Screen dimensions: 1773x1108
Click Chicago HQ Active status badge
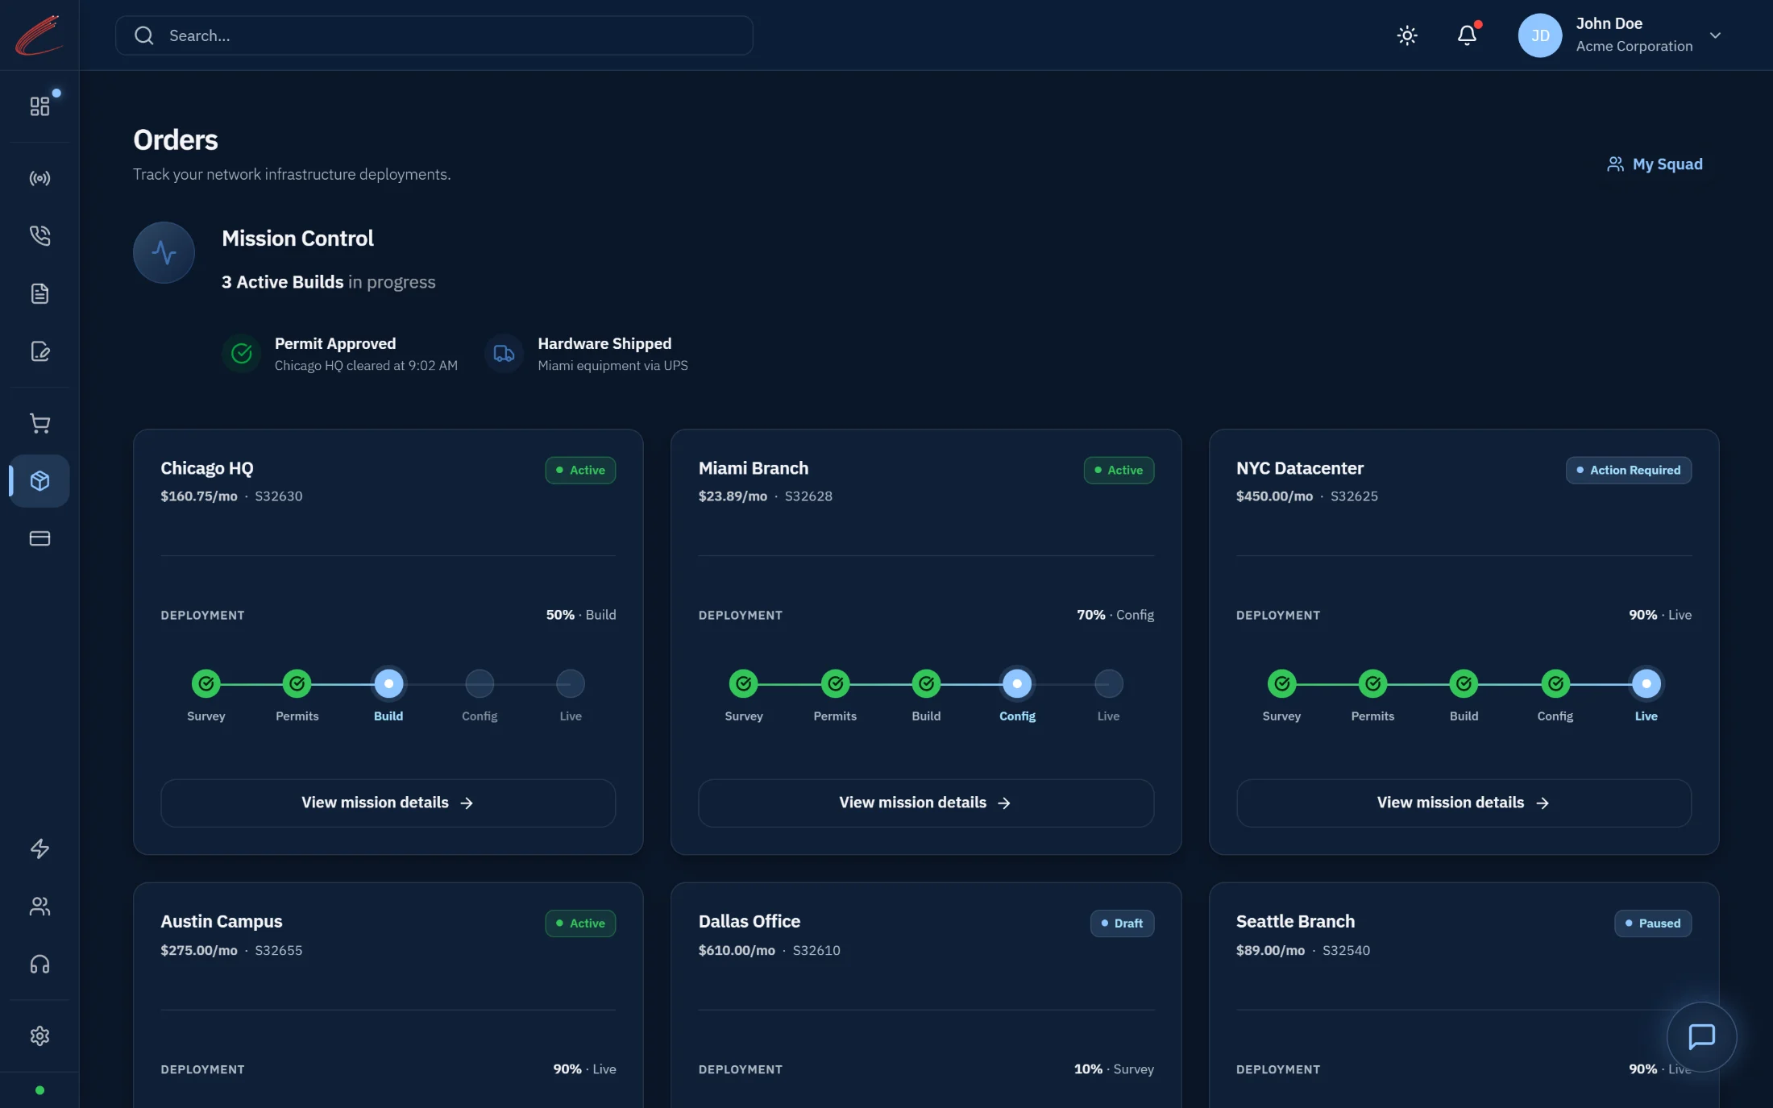(580, 471)
